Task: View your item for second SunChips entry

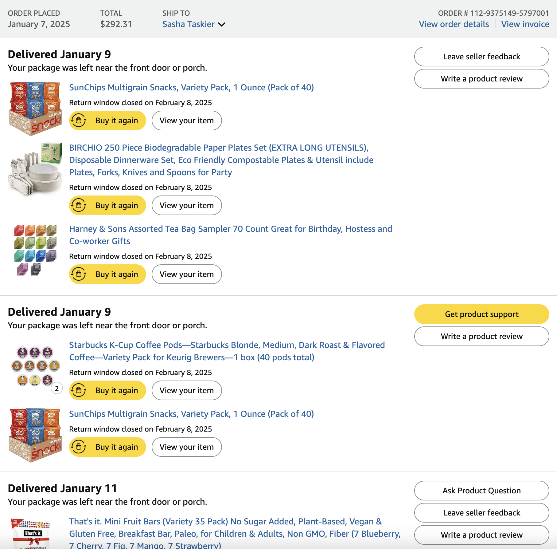Action: click(187, 447)
